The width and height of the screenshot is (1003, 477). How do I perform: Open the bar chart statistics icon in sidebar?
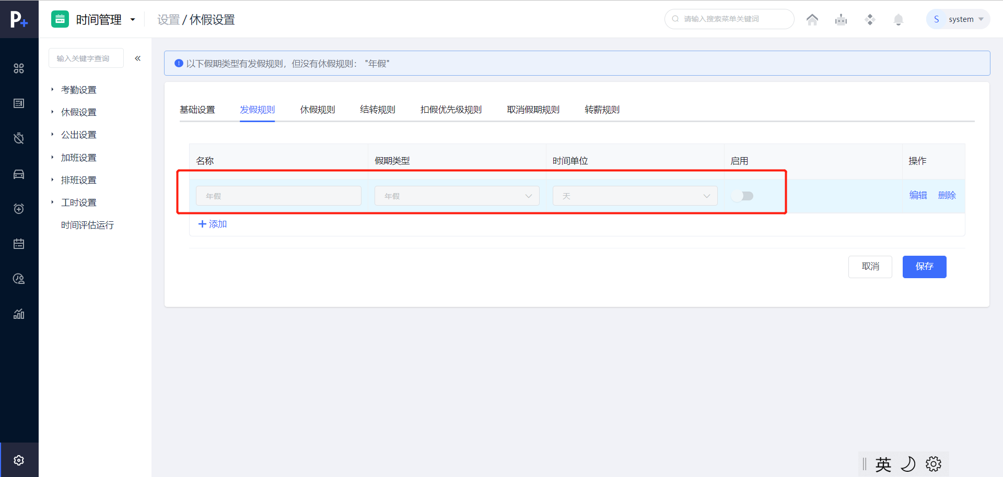click(19, 314)
